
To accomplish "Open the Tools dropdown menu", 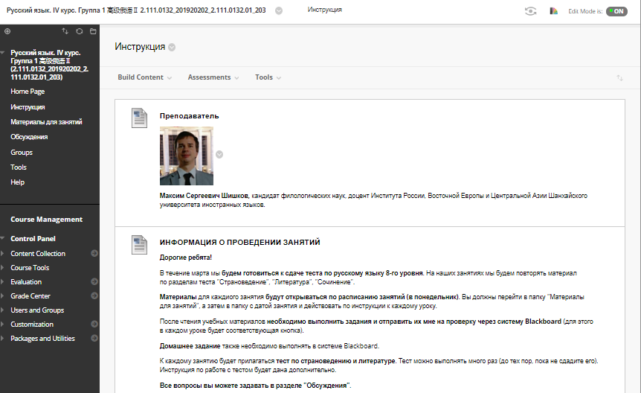I will coord(268,77).
